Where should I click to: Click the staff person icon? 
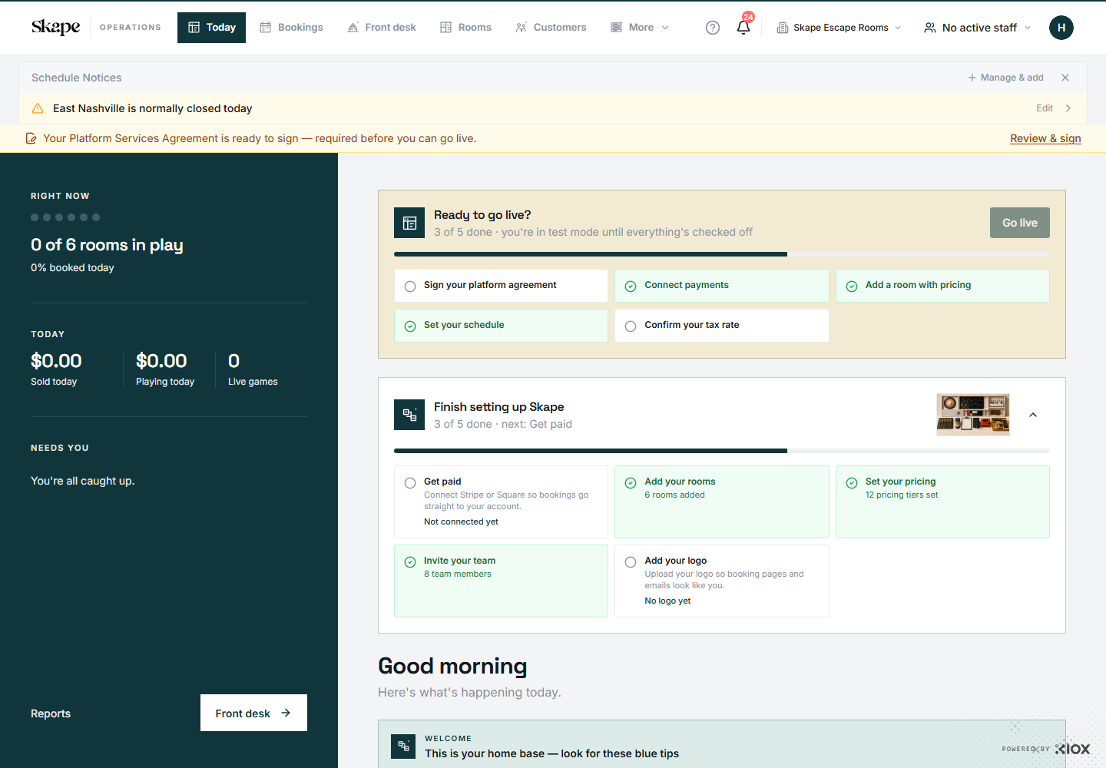pyautogui.click(x=930, y=28)
